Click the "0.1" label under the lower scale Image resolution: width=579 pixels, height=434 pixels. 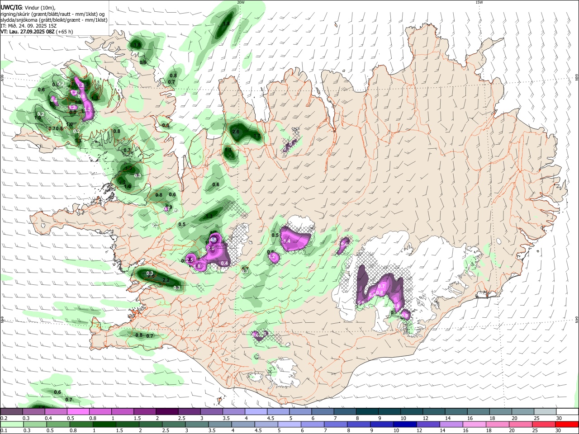[x=4, y=430]
